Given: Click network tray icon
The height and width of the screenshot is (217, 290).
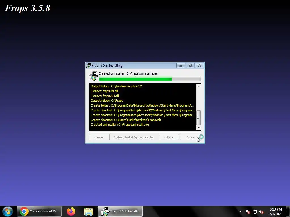Looking at the screenshot, I should [x=255, y=212].
